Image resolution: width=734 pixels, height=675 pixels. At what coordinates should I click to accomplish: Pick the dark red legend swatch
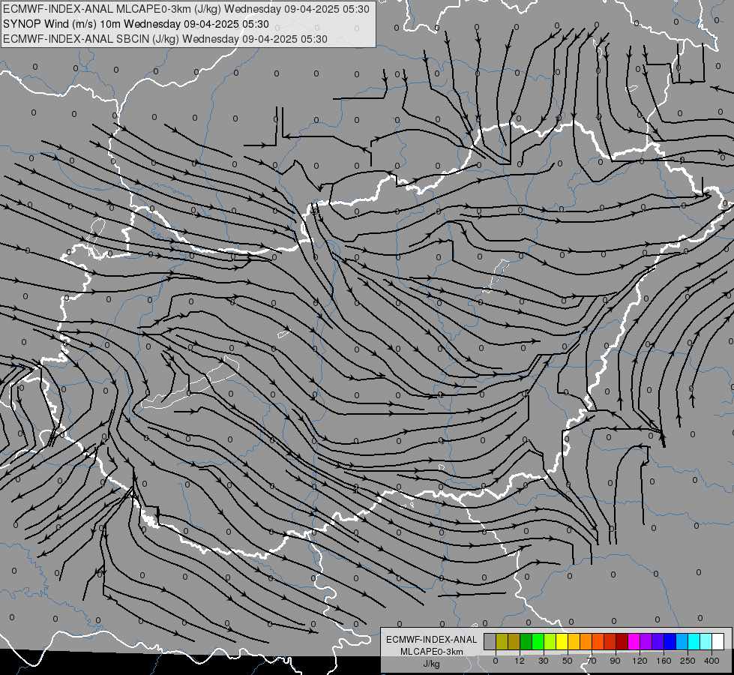point(622,641)
